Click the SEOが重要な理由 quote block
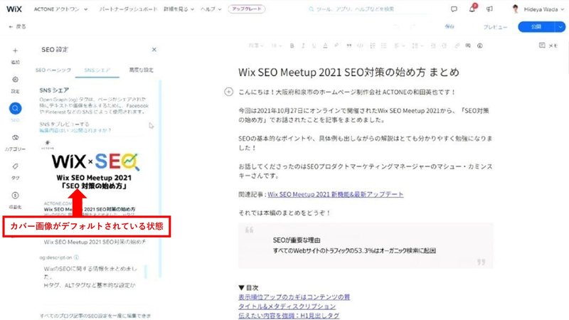The width and height of the screenshot is (569, 320). pos(366,245)
